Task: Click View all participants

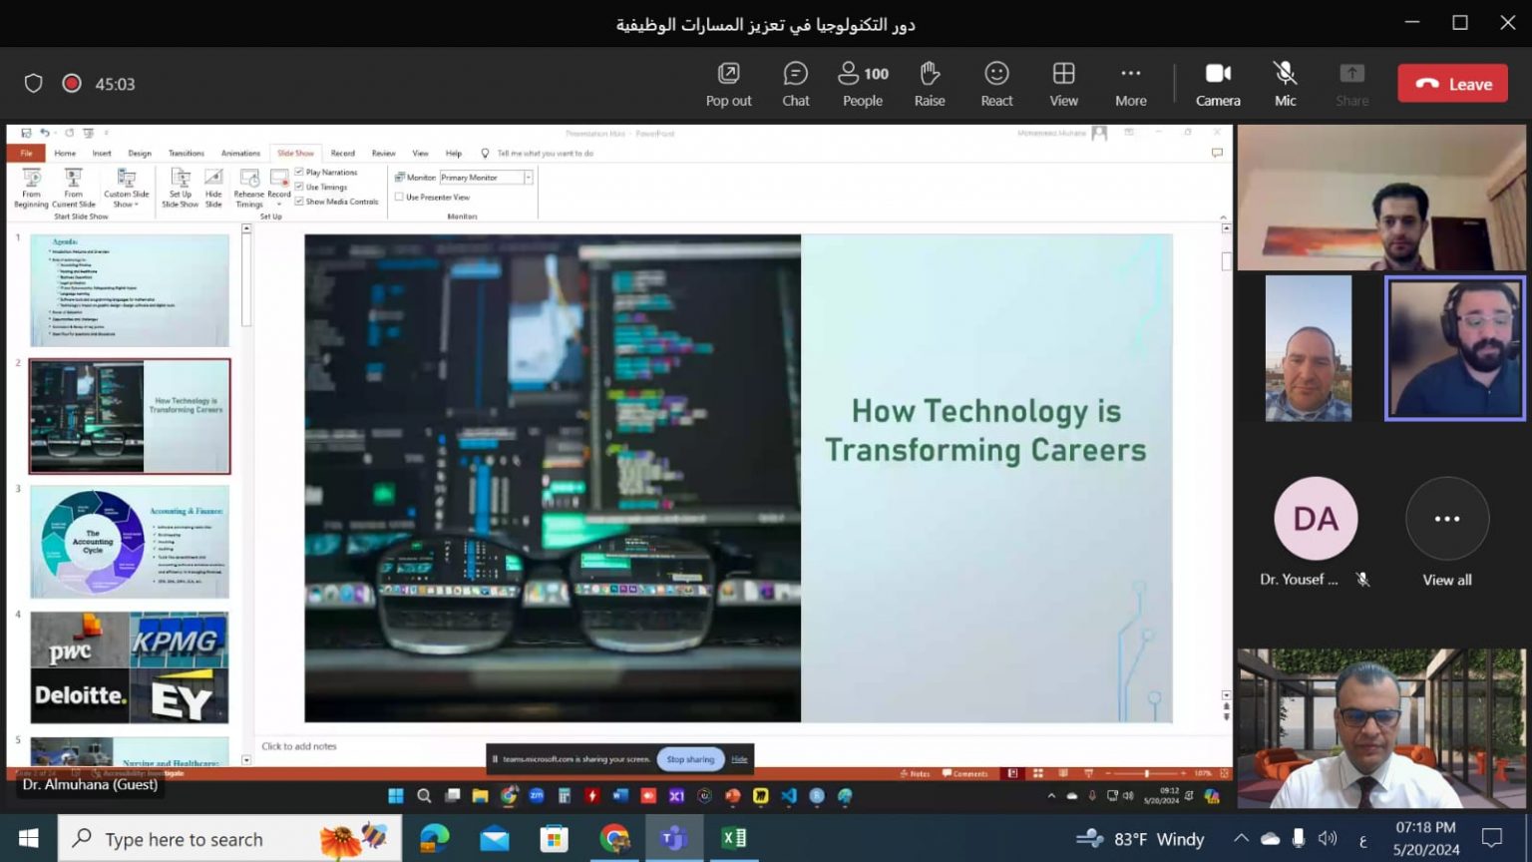Action: (x=1446, y=534)
